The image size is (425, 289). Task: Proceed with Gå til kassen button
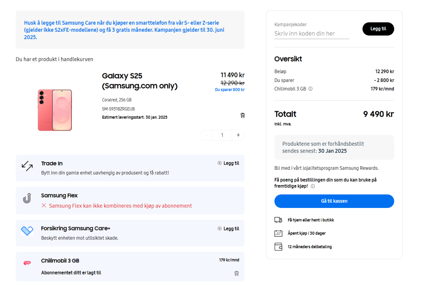334,201
